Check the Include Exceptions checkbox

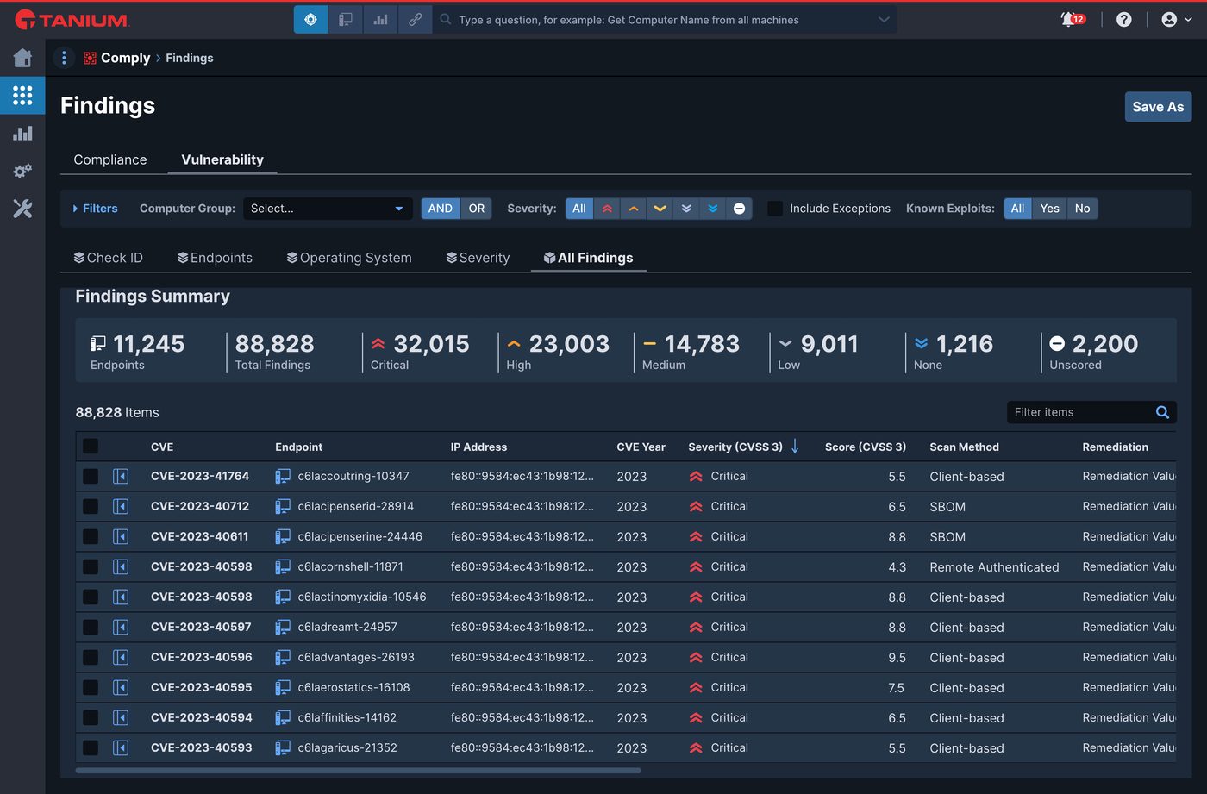point(775,209)
